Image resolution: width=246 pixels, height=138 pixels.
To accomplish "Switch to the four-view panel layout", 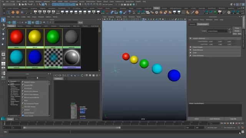I will (x=3, y=64).
